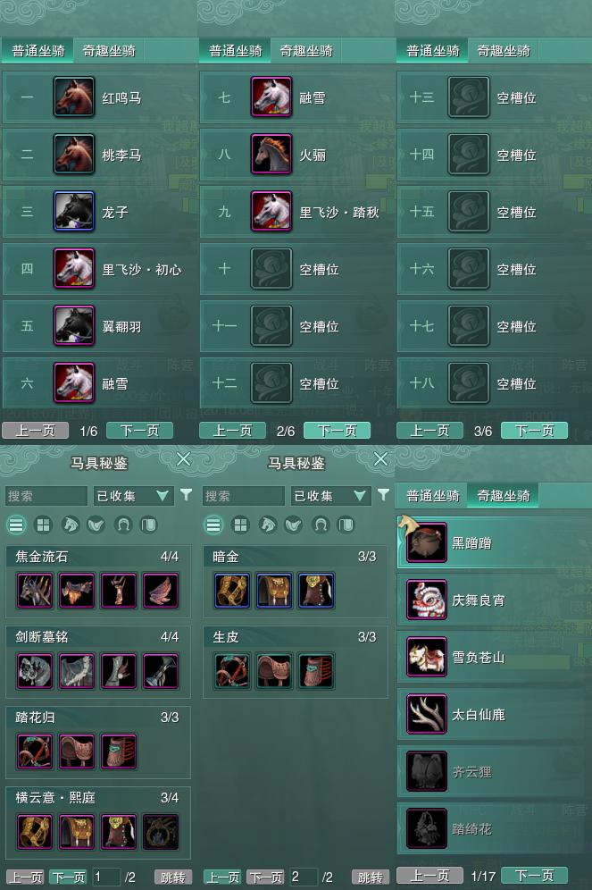Image resolution: width=592 pixels, height=890 pixels.
Task: Choose the 火骊 mount icon
Action: pyautogui.click(x=271, y=154)
